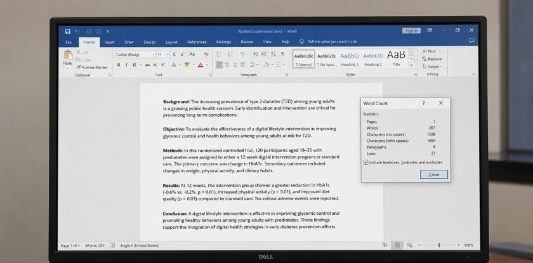The height and width of the screenshot is (263, 533).
Task: Select Center paragraph alignment
Action: [x=227, y=65]
